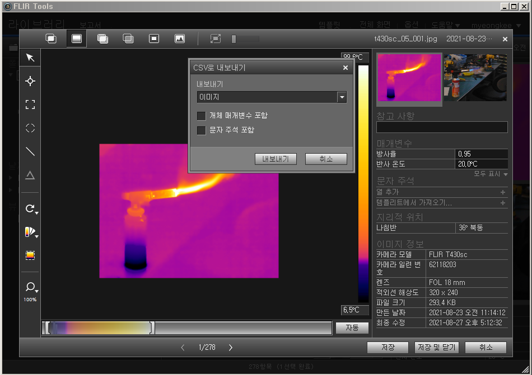The image size is (532, 375).
Task: Open the 옵션 menu item
Action: tap(411, 25)
